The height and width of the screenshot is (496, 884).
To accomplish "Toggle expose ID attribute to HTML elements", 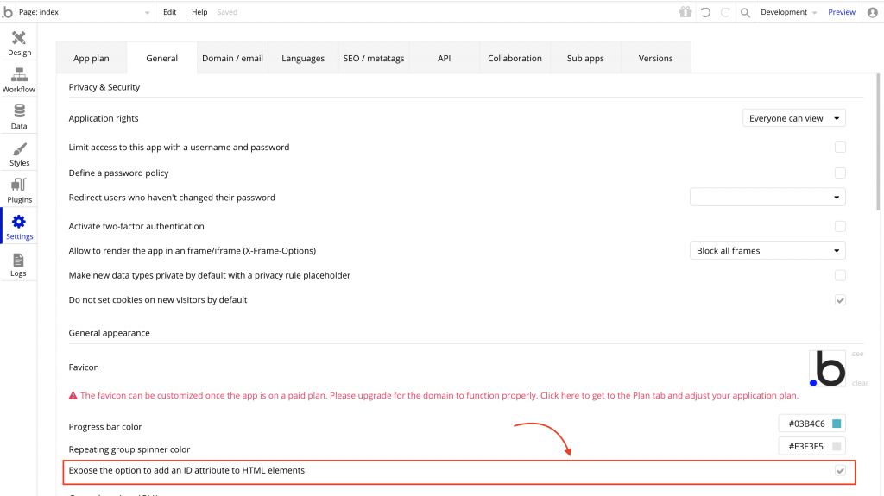I will coord(840,470).
